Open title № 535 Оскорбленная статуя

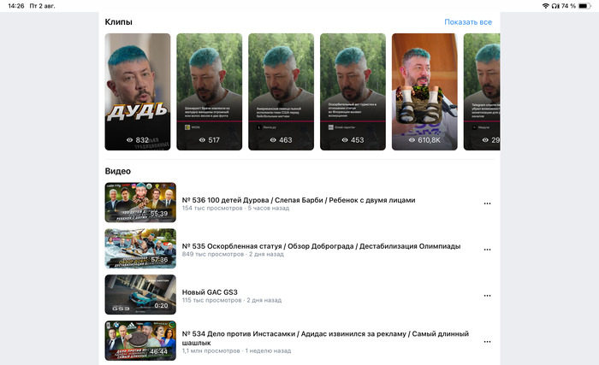(321, 246)
